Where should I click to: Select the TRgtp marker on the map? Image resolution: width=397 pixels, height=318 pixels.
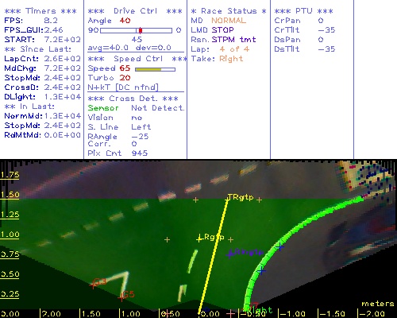click(241, 197)
